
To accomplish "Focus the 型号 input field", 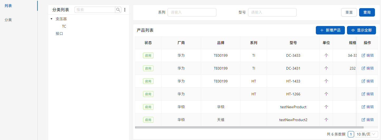I will 272,12.
